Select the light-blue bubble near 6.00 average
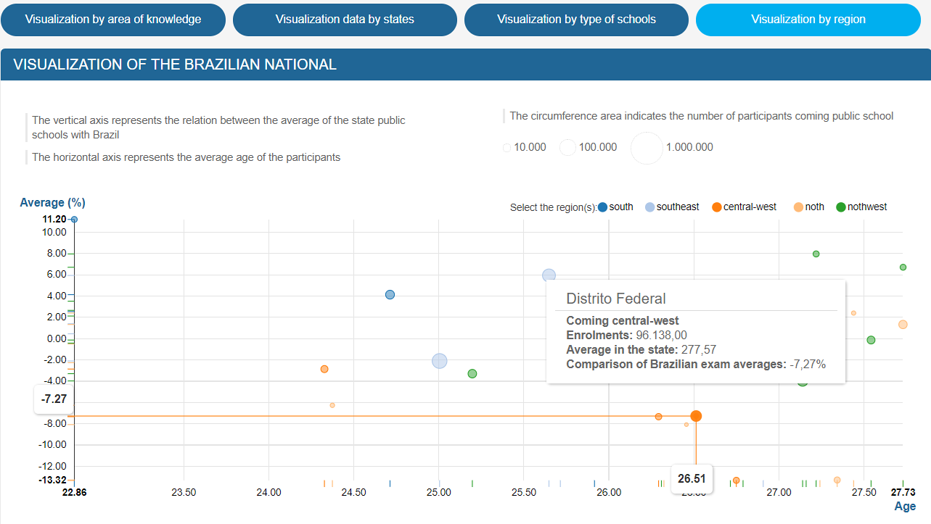This screenshot has height=524, width=931. click(x=549, y=275)
